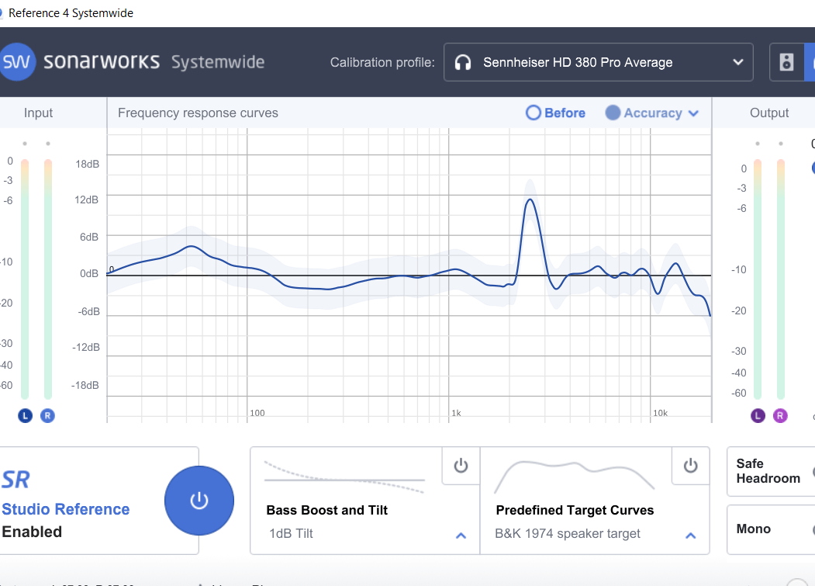Image resolution: width=815 pixels, height=586 pixels.
Task: Click the predefined target curve thumbnail
Action: [575, 477]
